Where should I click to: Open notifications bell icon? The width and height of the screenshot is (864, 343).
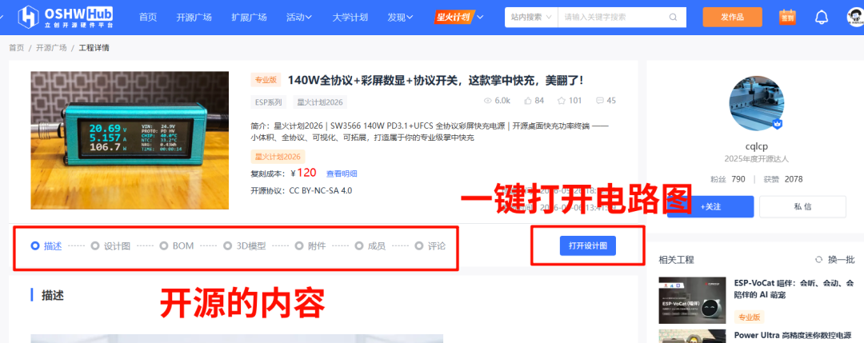tap(822, 17)
